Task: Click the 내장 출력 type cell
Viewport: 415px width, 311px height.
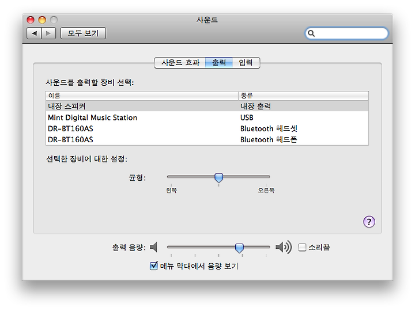Action: coord(255,107)
